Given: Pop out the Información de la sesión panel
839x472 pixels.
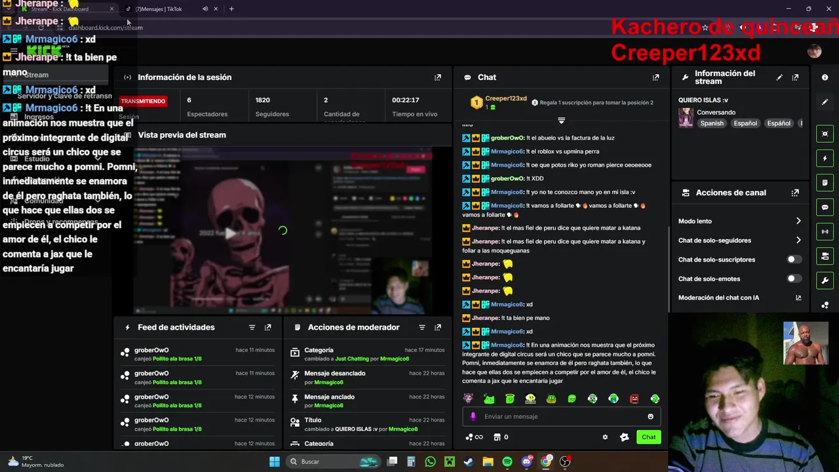Looking at the screenshot, I should [x=438, y=77].
